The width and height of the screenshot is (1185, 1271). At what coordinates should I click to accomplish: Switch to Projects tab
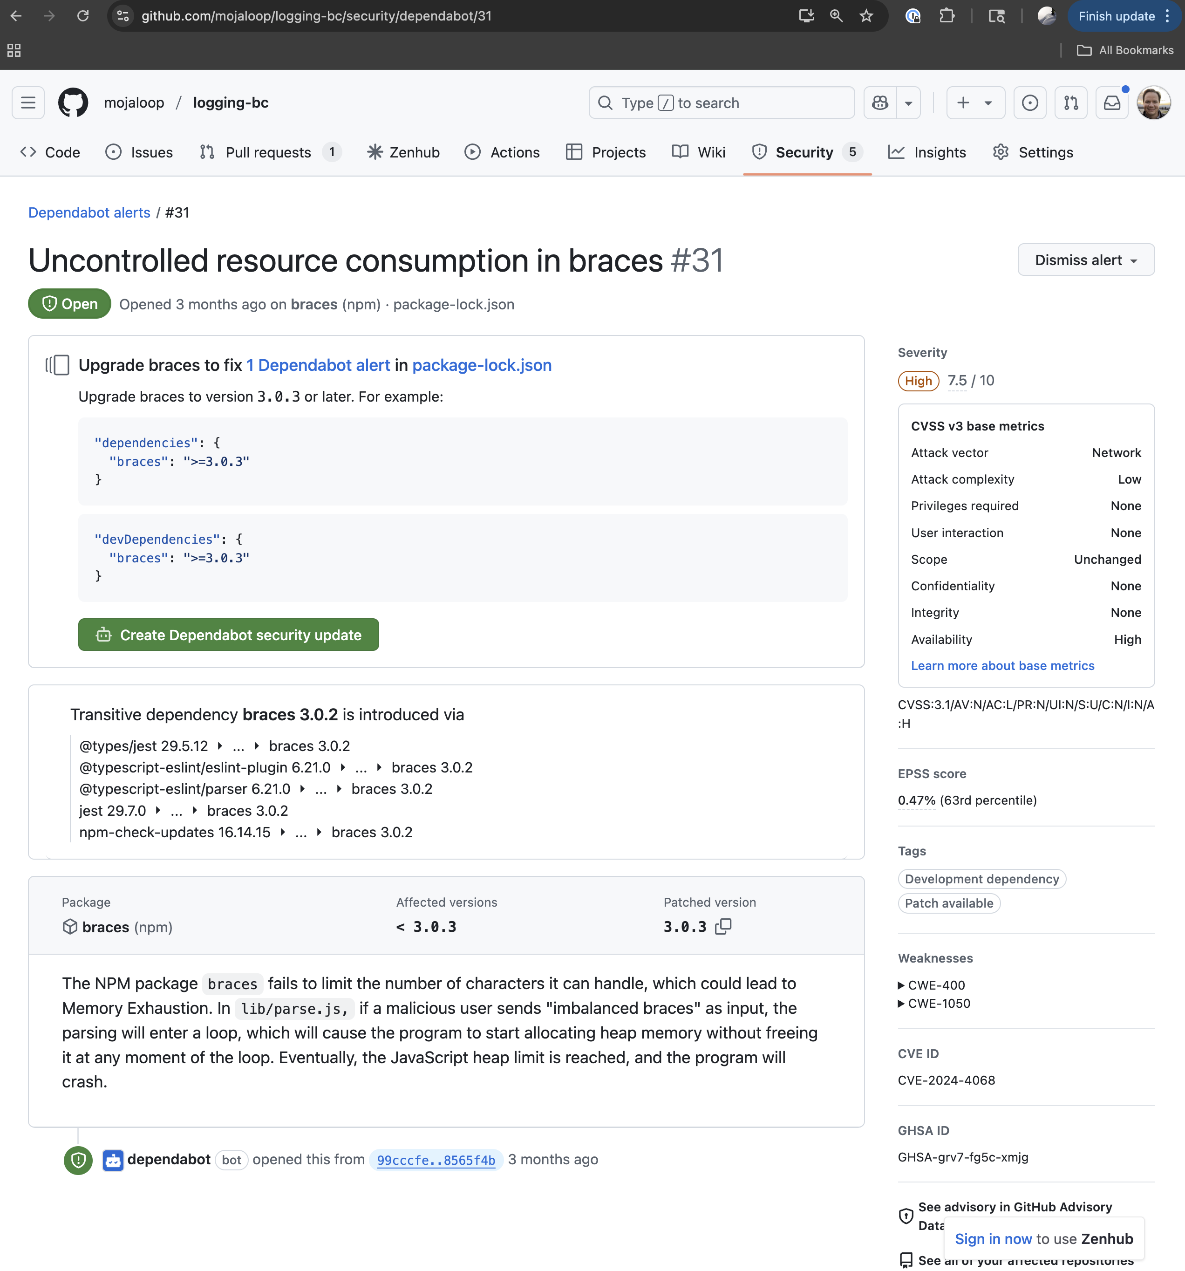606,152
